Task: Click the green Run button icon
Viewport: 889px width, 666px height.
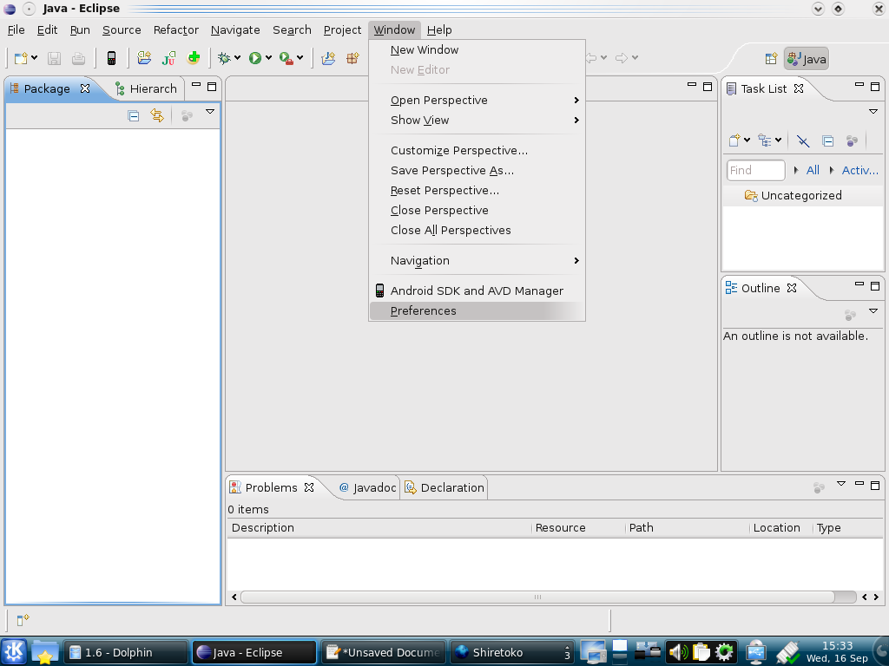Action: point(254,58)
